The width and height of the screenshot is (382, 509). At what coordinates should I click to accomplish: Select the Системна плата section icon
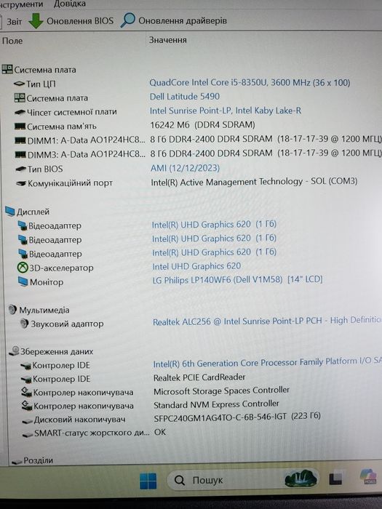click(7, 69)
